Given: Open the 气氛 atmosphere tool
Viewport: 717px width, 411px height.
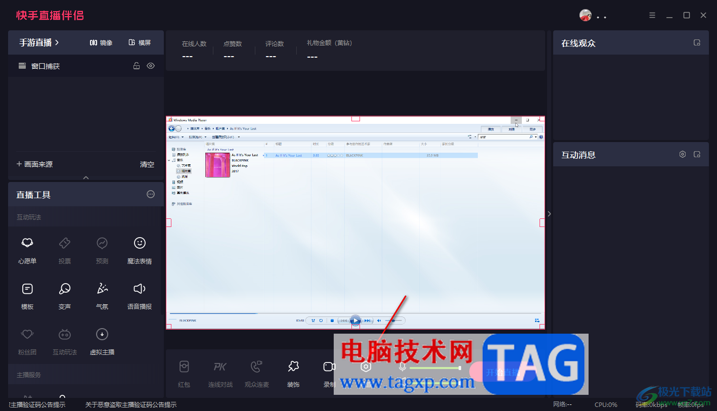Looking at the screenshot, I should [102, 296].
